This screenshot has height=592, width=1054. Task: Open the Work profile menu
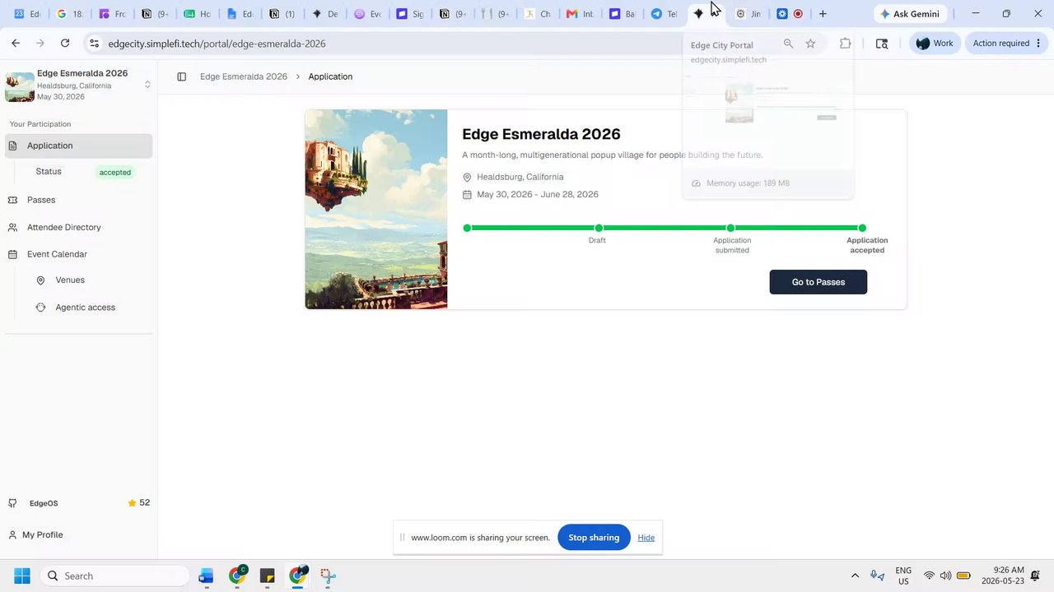pos(935,44)
